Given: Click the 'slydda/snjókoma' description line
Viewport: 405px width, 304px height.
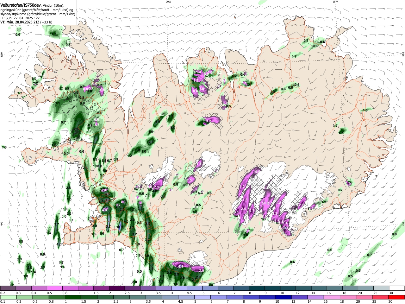Looking at the screenshot, I should [x=38, y=14].
